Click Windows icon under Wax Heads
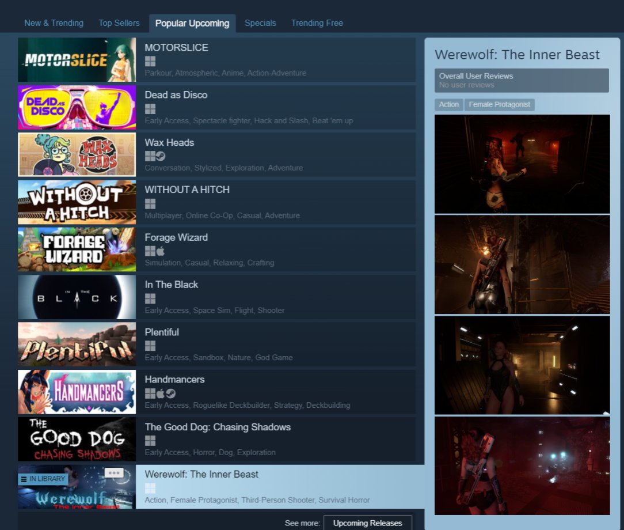This screenshot has height=530, width=624. click(x=150, y=156)
